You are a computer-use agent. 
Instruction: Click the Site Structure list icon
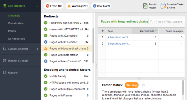[x=5, y=6]
